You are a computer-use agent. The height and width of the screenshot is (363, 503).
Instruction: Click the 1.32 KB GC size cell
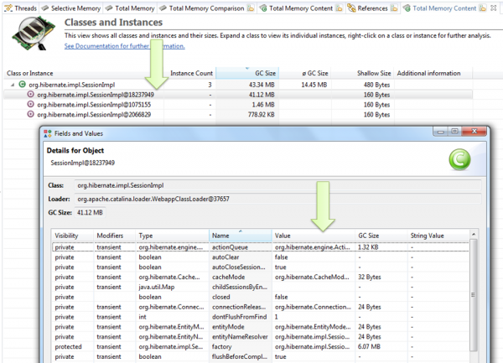pos(368,247)
